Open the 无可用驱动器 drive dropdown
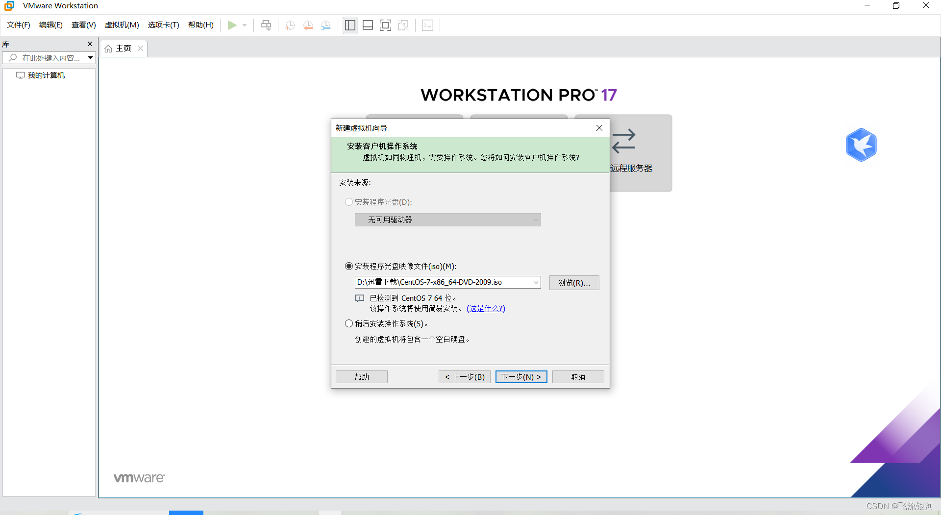 535,220
